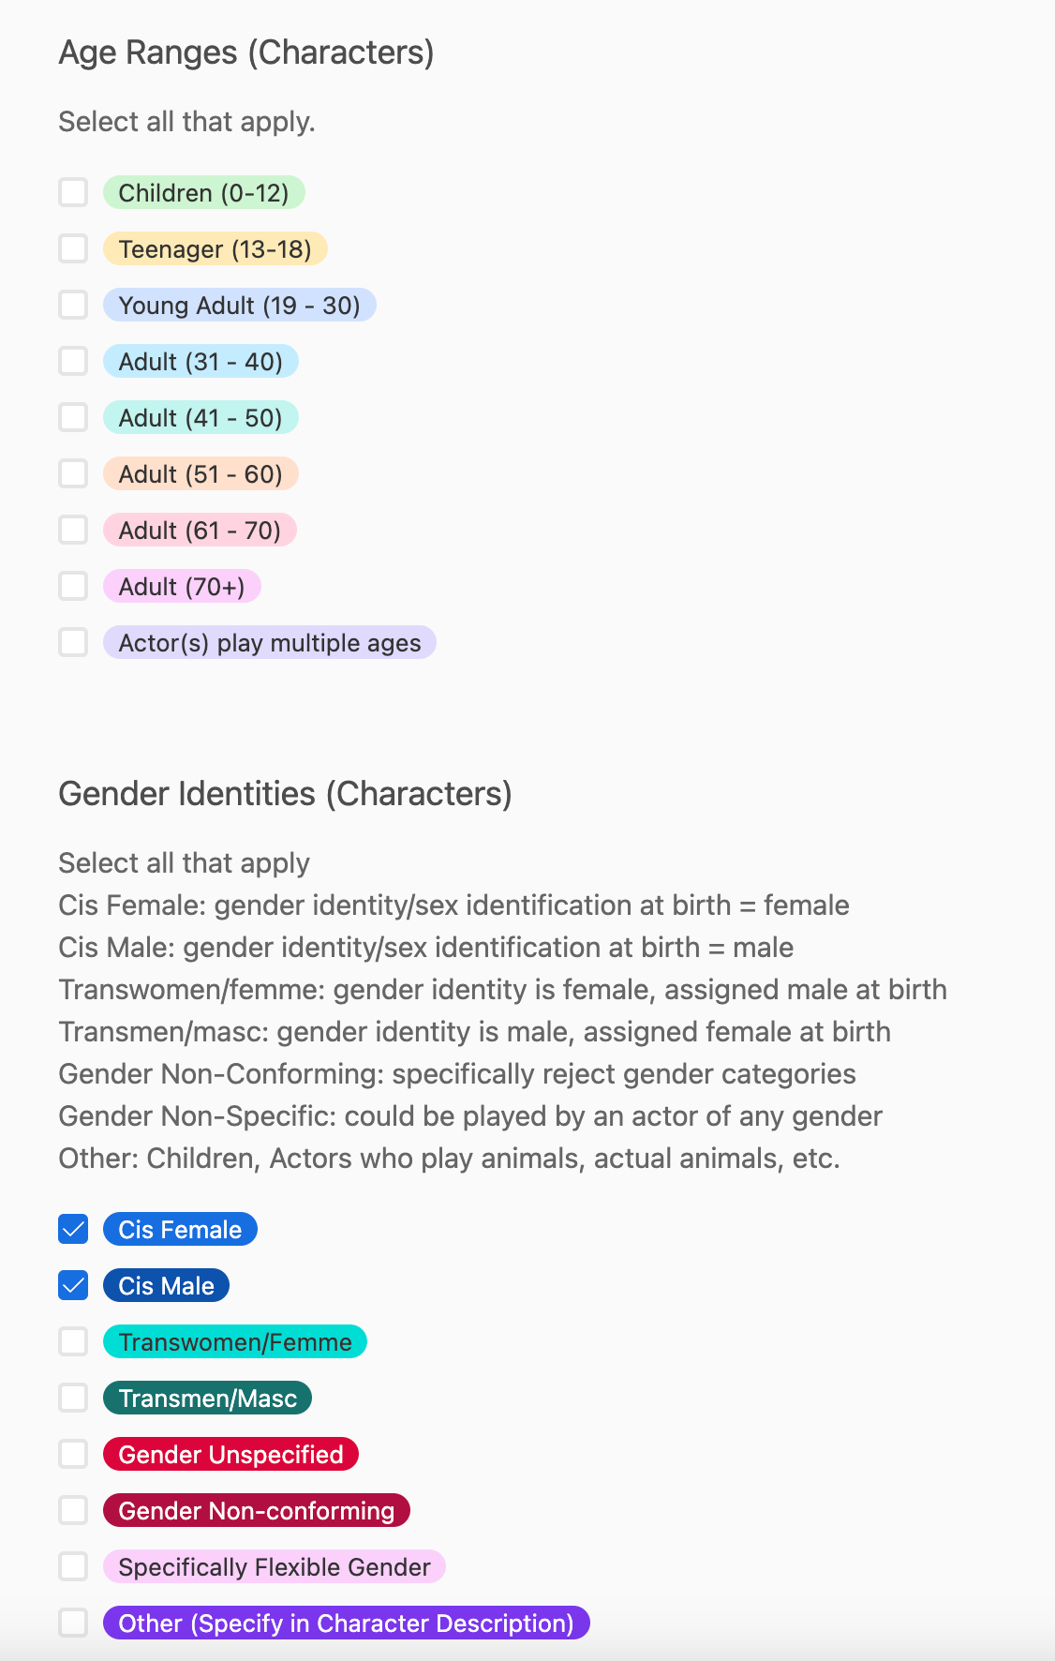This screenshot has height=1661, width=1055.
Task: Uncheck the Cis Female checkbox
Action: [73, 1229]
